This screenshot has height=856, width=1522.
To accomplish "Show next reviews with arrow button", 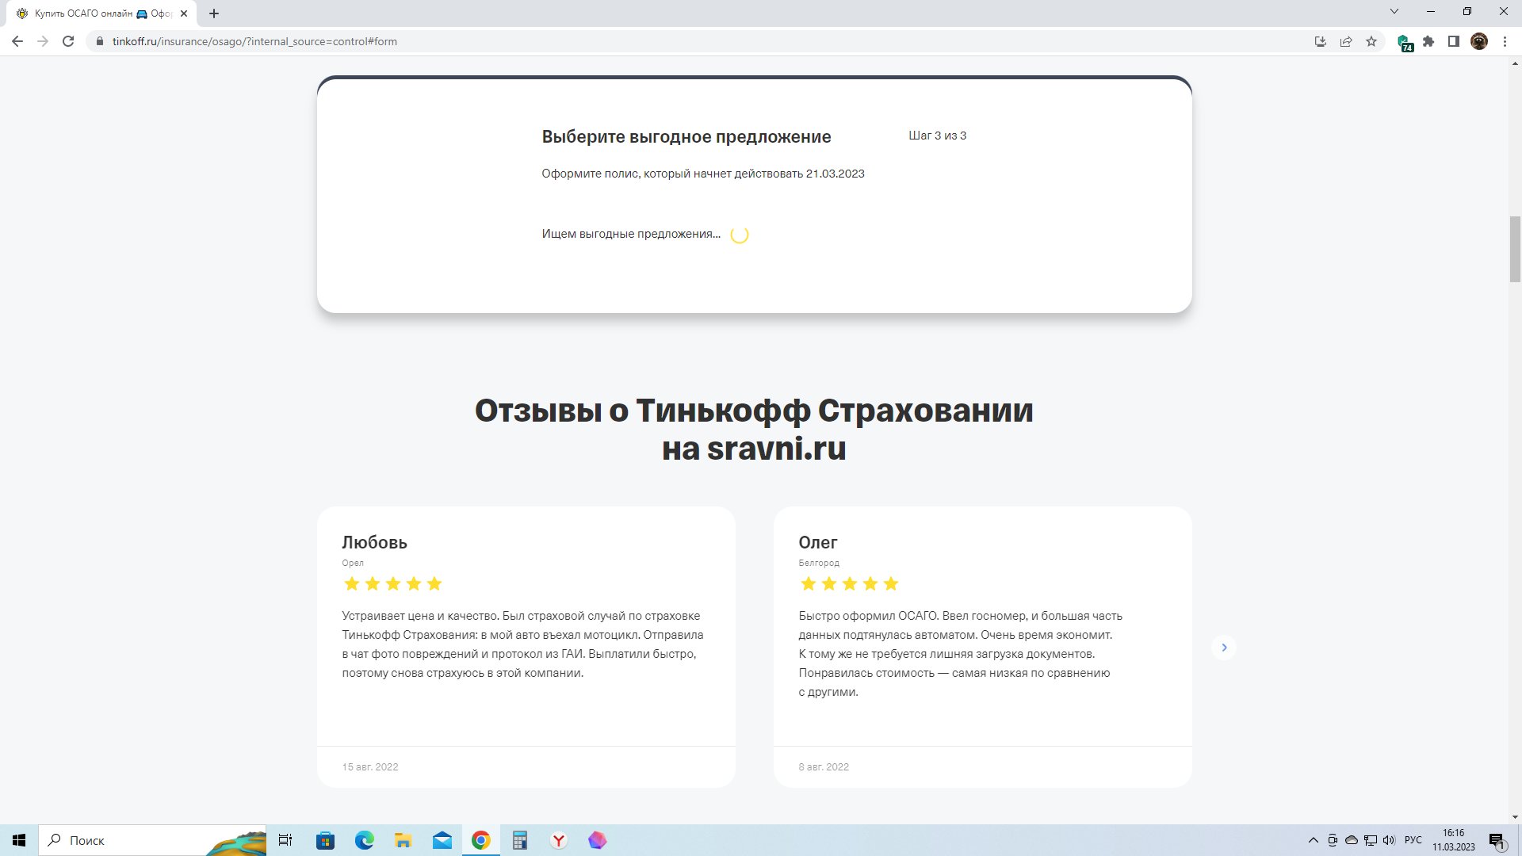I will coord(1224,648).
